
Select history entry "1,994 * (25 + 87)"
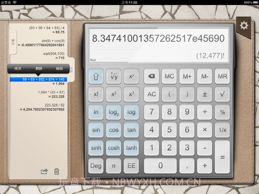pos(51,92)
